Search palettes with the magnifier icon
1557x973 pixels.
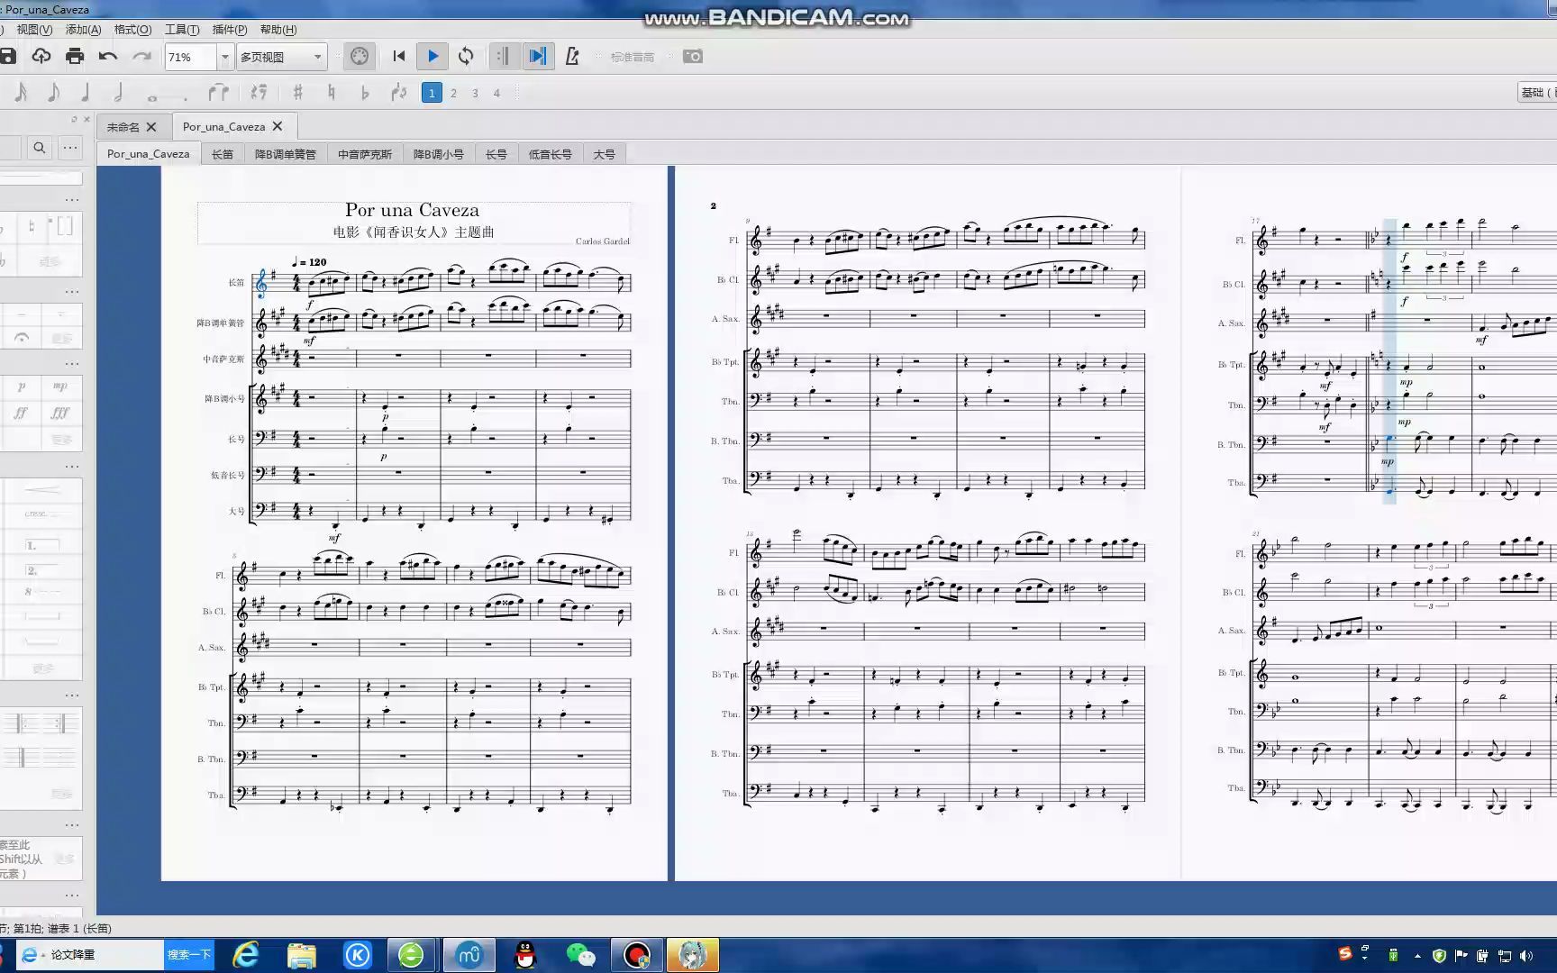[40, 148]
